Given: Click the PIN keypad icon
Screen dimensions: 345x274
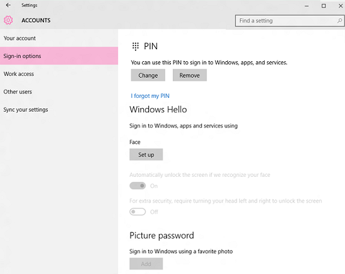Looking at the screenshot, I should [136, 47].
